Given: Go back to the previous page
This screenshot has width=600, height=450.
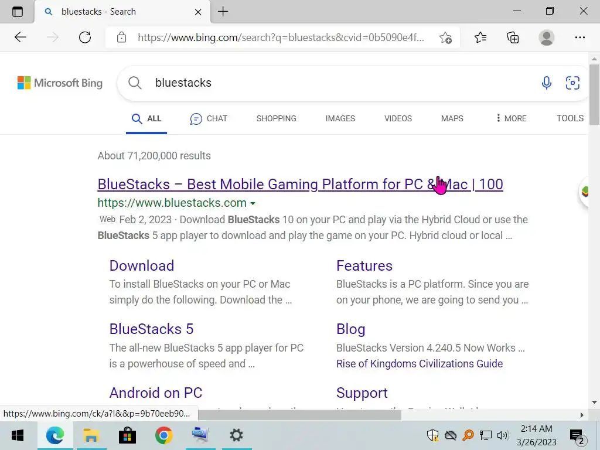Looking at the screenshot, I should pyautogui.click(x=21, y=37).
